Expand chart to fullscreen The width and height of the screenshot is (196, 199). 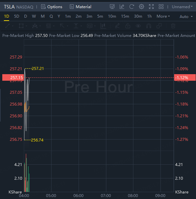tap(151, 7)
